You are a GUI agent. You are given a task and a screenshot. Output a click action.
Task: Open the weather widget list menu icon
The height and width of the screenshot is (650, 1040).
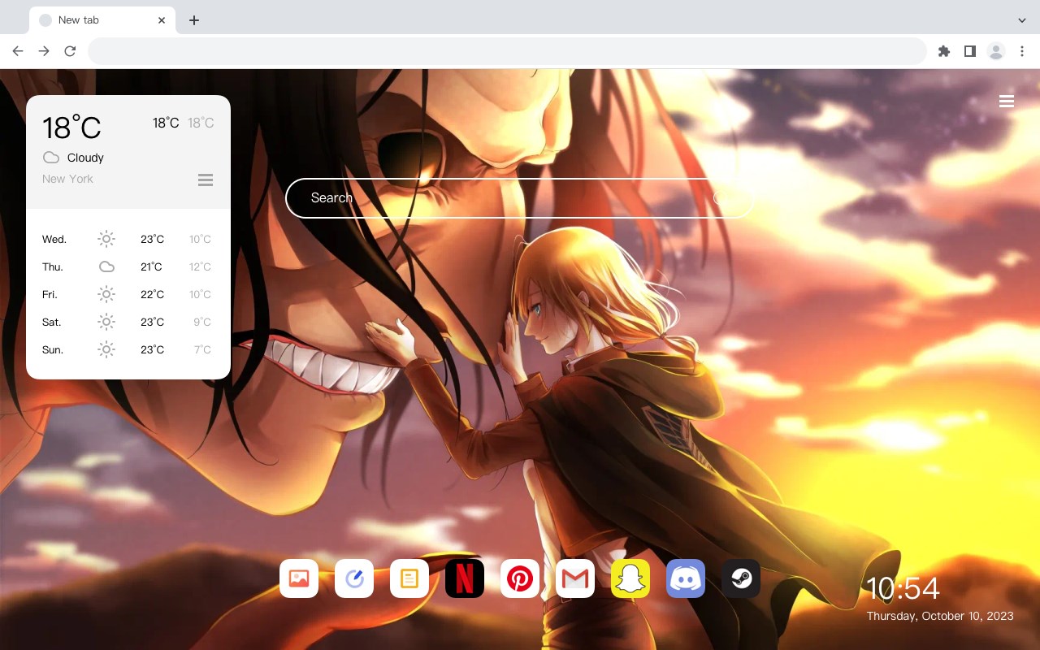coord(206,180)
